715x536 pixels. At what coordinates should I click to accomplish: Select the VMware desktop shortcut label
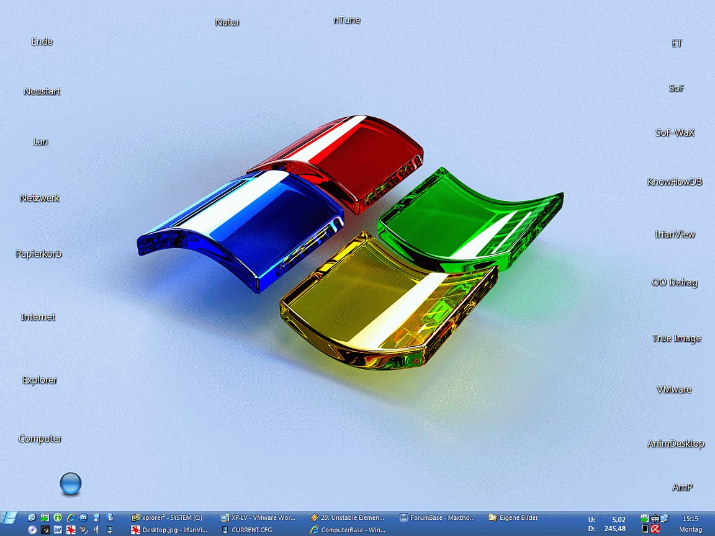[x=674, y=389]
